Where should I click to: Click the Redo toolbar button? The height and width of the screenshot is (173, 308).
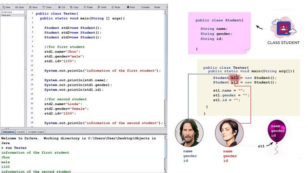pos(115,7)
